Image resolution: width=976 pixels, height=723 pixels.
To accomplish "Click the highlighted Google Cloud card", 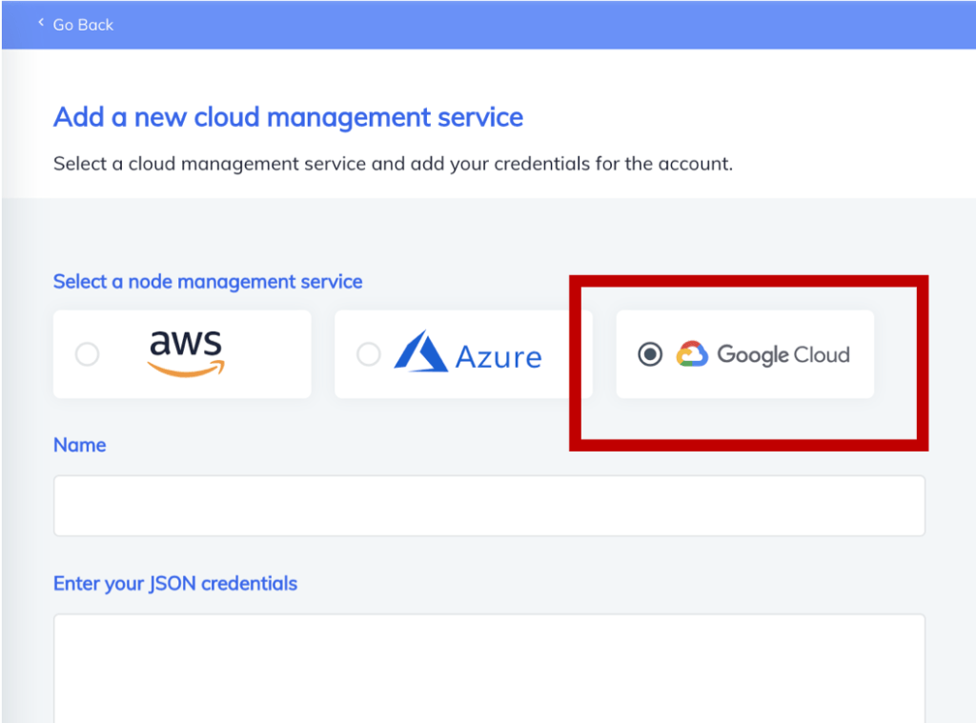I will (744, 353).
